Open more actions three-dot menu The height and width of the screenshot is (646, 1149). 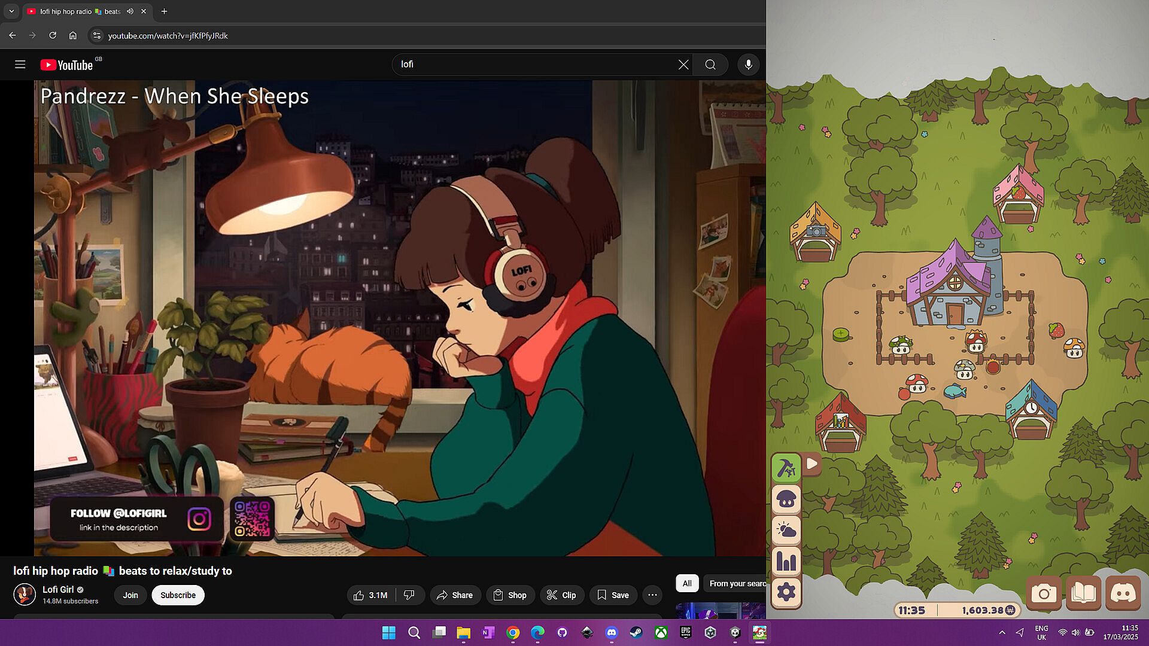pyautogui.click(x=652, y=595)
